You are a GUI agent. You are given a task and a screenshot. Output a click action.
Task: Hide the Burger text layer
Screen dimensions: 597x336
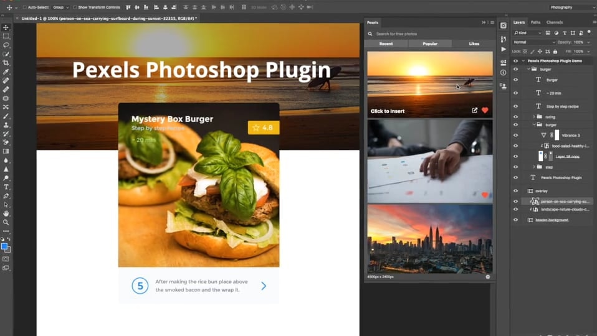coord(515,80)
